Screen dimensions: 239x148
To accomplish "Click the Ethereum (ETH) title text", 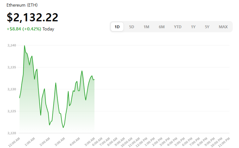I will coord(22,5).
